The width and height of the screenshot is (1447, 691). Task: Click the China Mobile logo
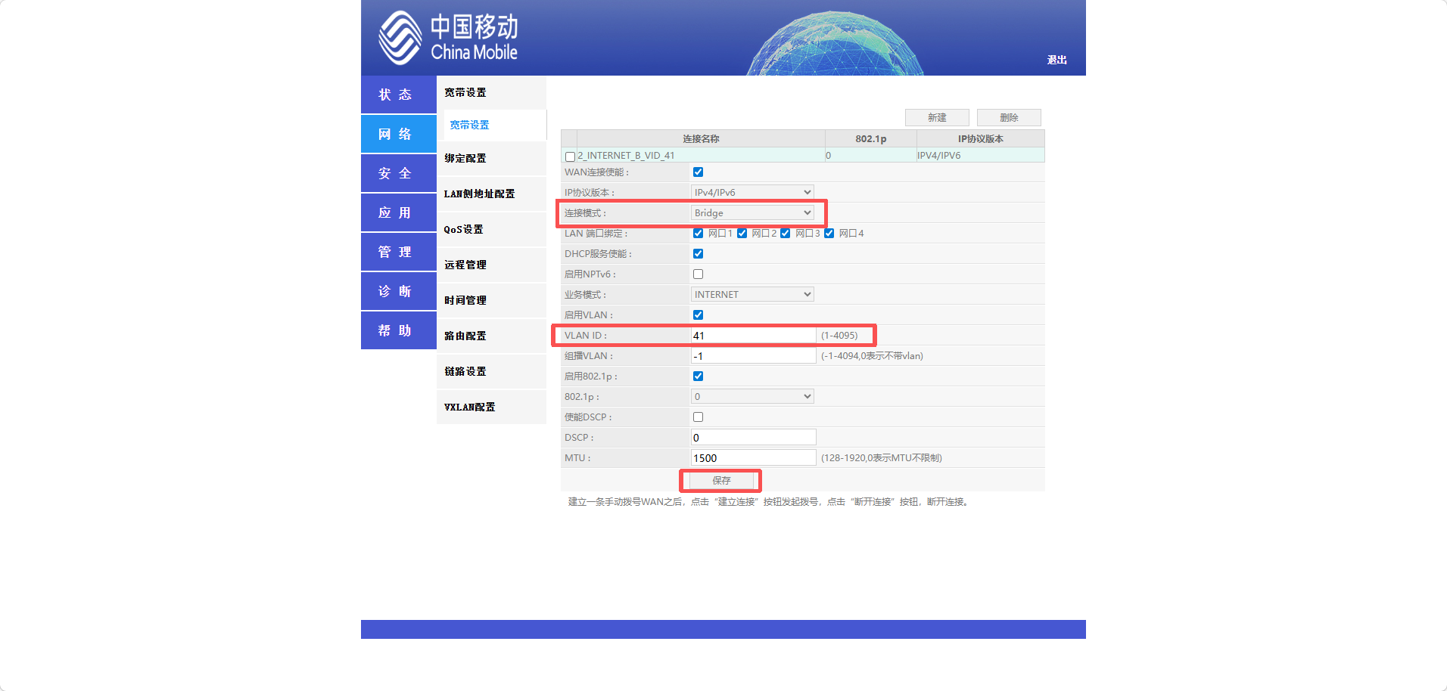click(448, 38)
